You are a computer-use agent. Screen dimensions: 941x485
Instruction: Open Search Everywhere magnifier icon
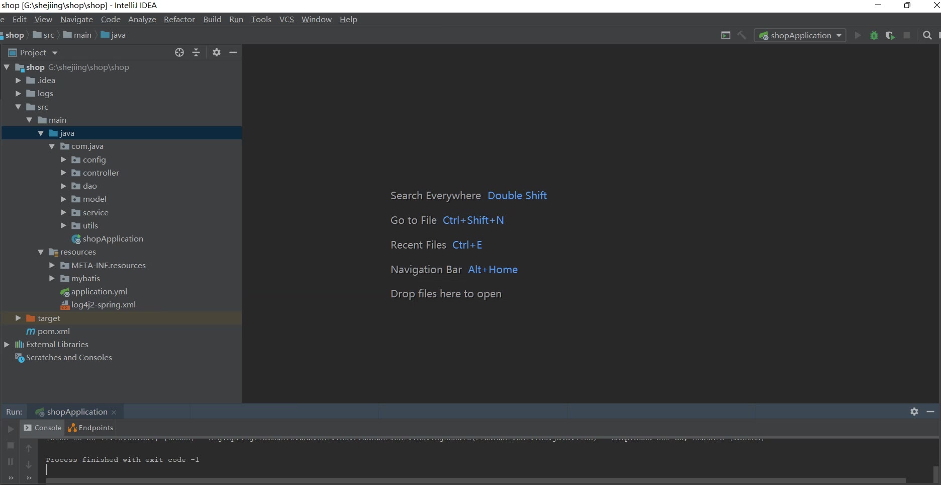927,36
